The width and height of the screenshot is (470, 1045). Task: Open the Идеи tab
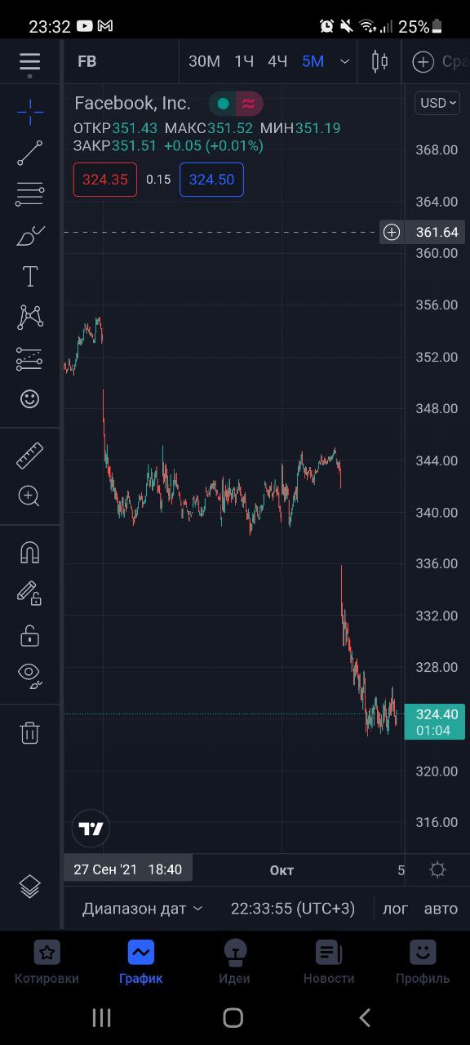(234, 961)
